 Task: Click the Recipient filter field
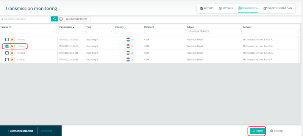click(165, 31)
